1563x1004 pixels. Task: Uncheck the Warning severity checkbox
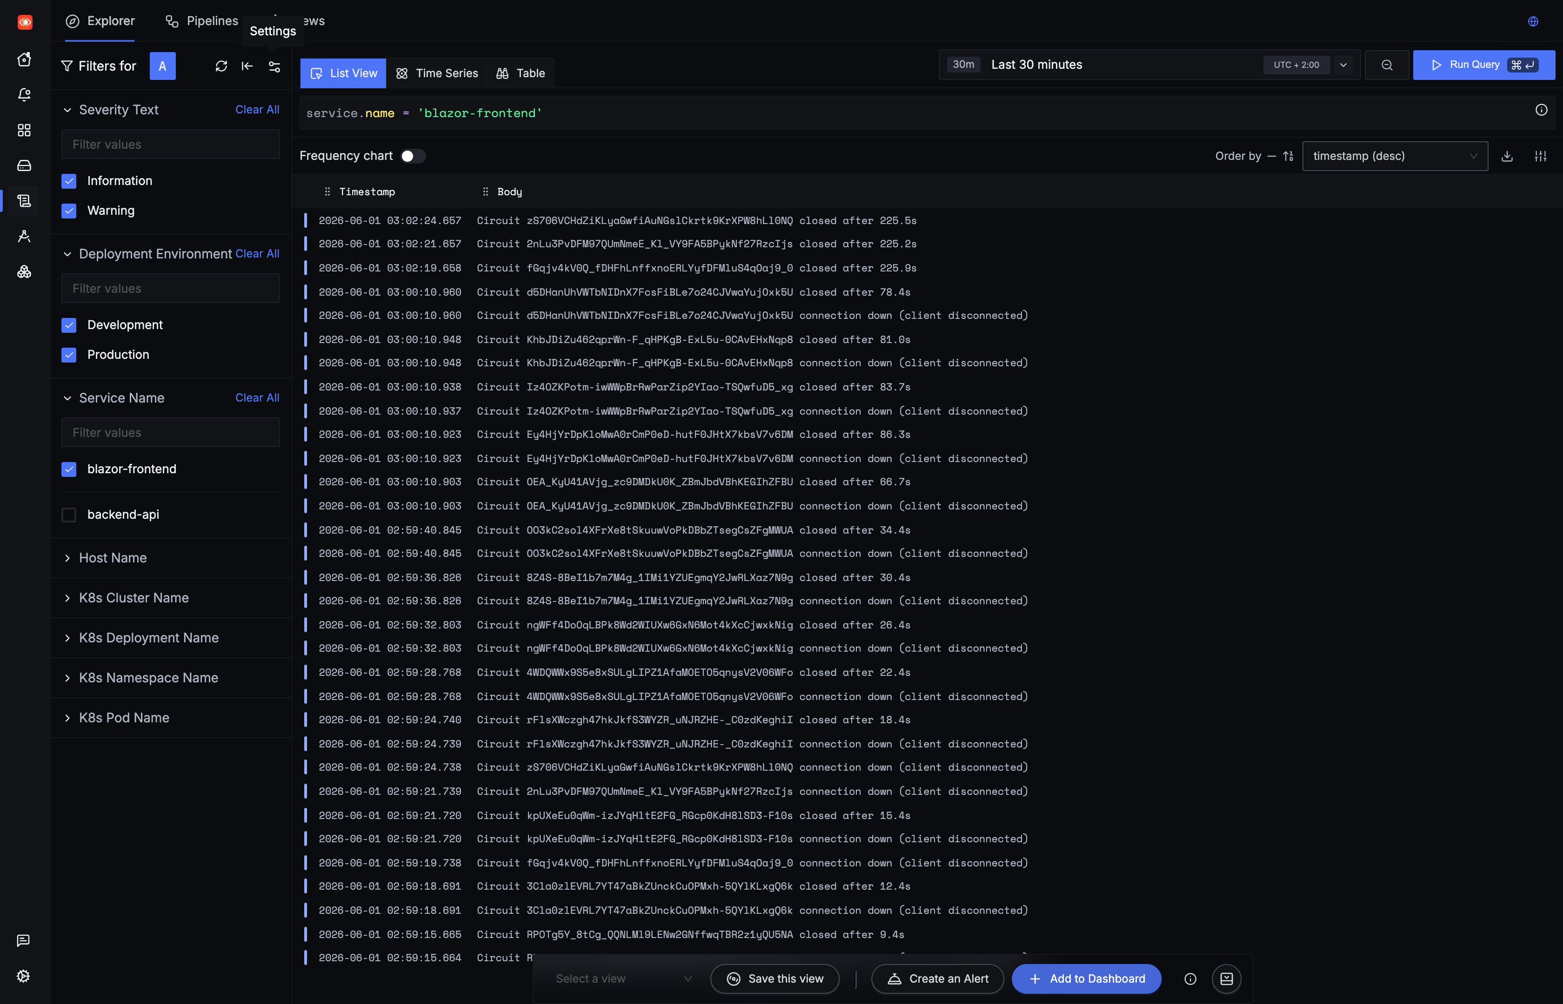pos(69,211)
